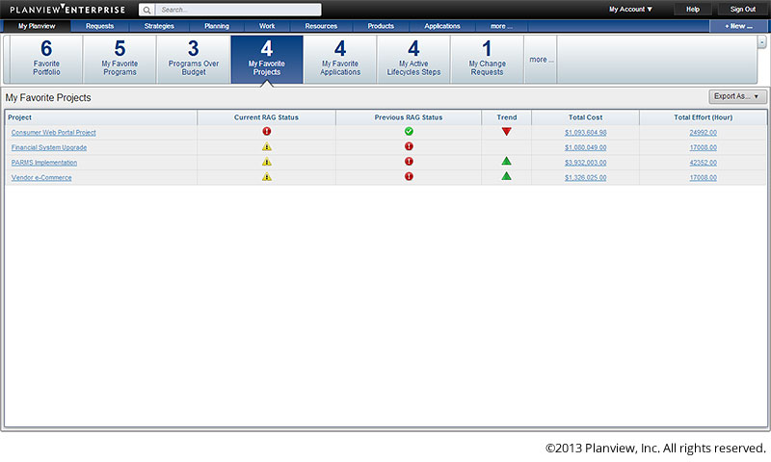771x462 pixels.
Task: Click green up trend arrow for PARMS Implementation
Action: [x=507, y=161]
